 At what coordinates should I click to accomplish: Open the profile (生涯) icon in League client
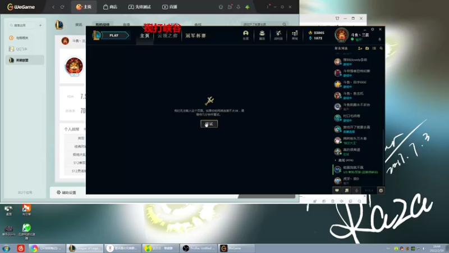click(246, 35)
